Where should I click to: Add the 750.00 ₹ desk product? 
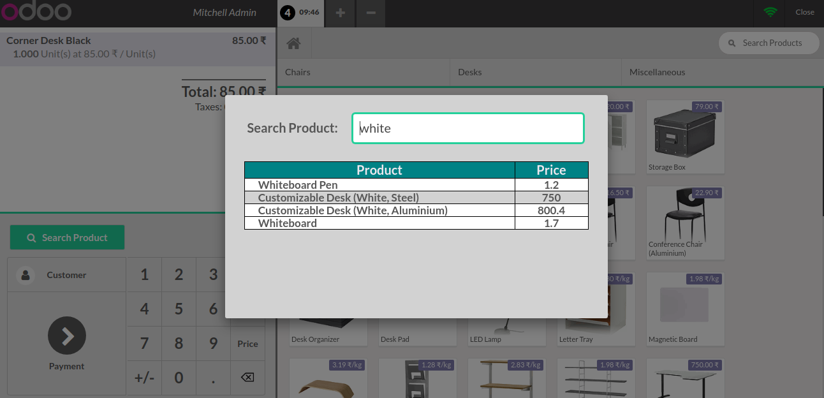(686, 378)
